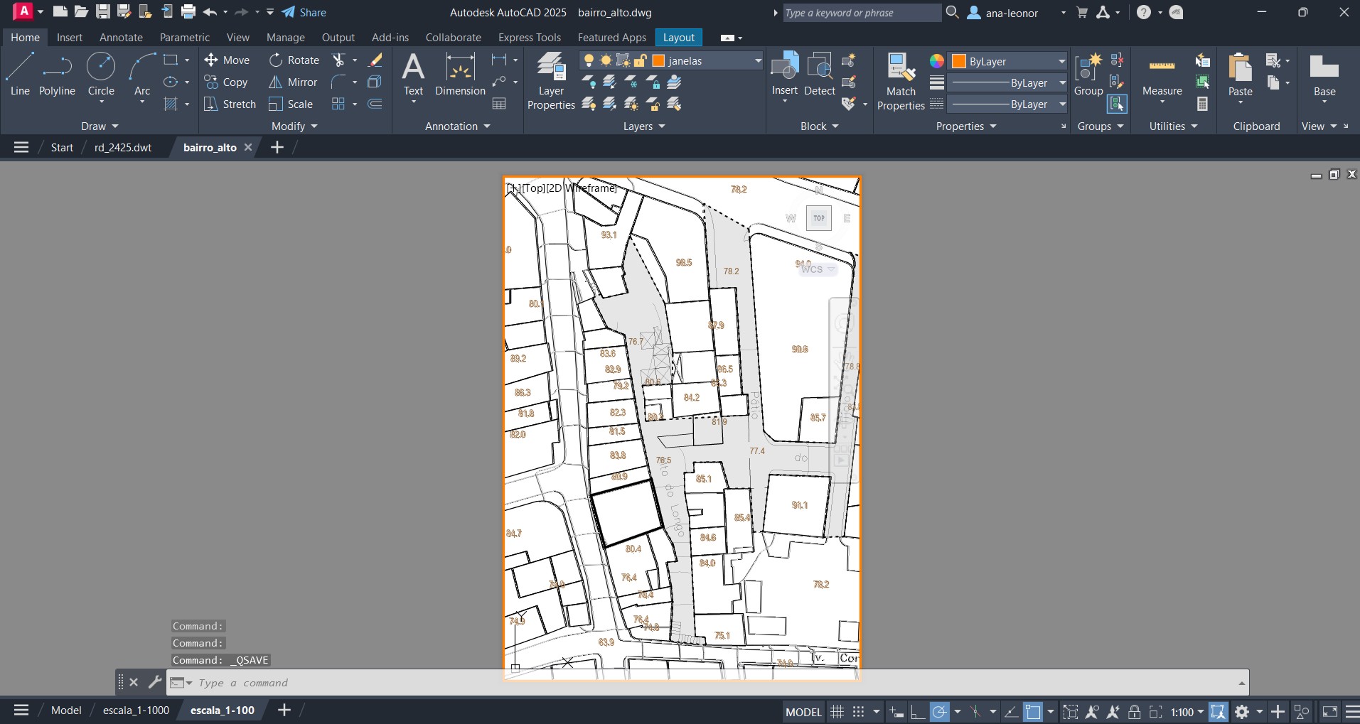The width and height of the screenshot is (1360, 724).
Task: Open the janelas layer dropdown
Action: (758, 61)
